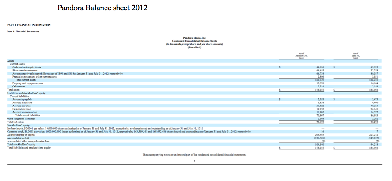
Task: Click the "Total current assets" row label
Action: click(x=26, y=79)
